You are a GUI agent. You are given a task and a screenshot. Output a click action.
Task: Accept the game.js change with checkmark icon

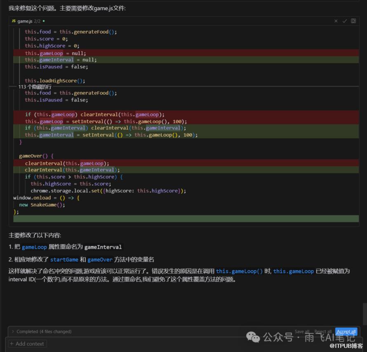(x=344, y=21)
